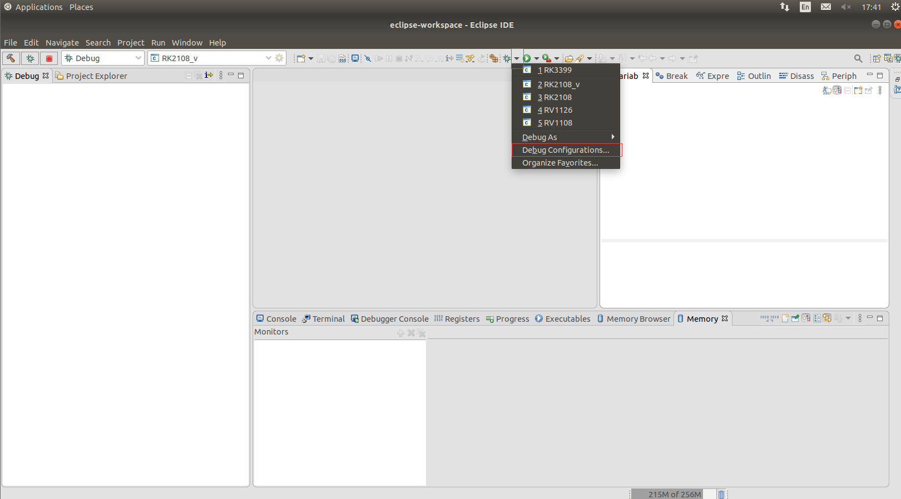This screenshot has height=499, width=901.
Task: Click the Build hammer button
Action: click(11, 58)
